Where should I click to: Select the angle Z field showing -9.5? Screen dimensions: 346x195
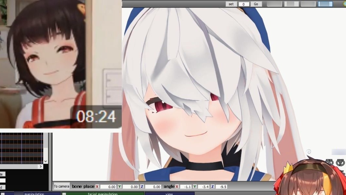coord(221,186)
